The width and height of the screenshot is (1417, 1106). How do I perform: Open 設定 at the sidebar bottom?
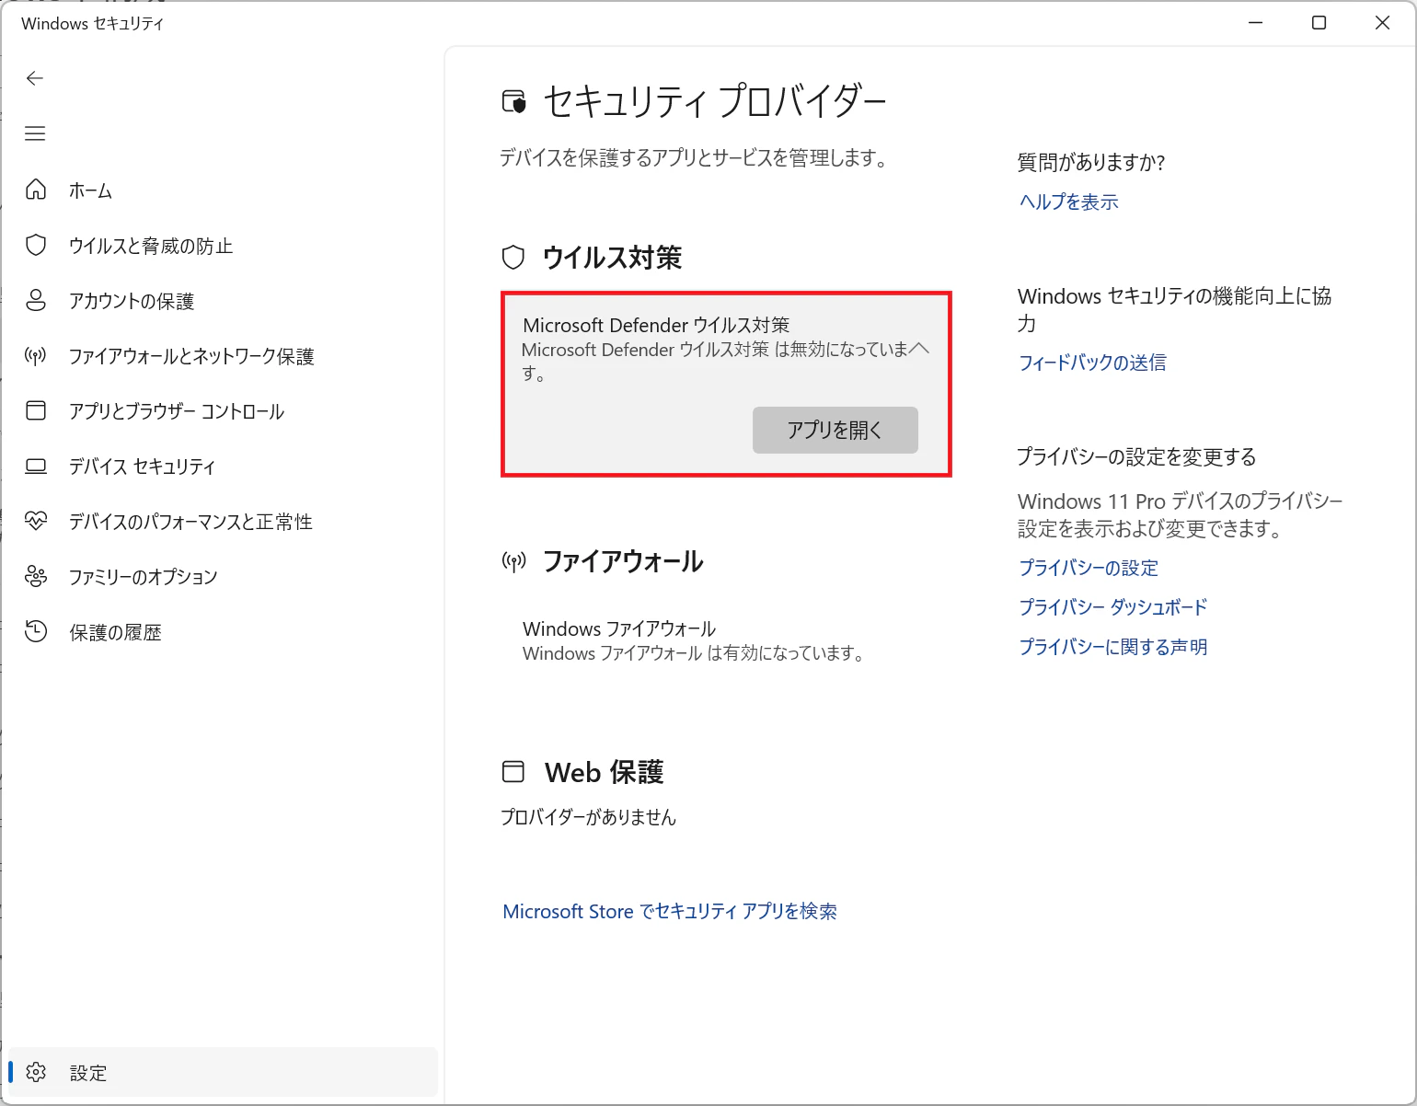click(x=221, y=1072)
